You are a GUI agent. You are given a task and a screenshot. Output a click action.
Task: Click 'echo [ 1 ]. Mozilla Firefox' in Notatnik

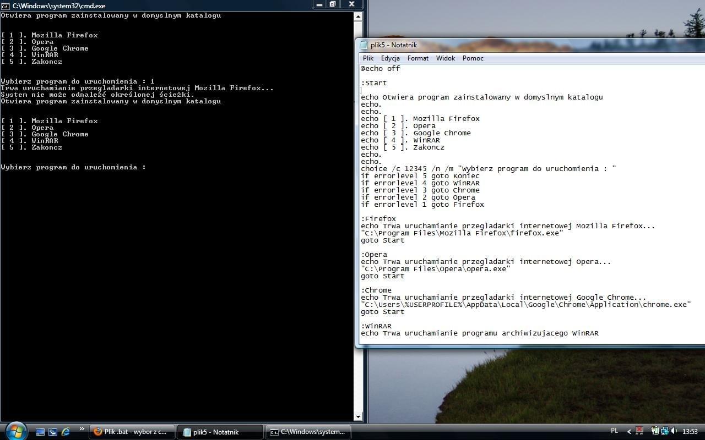tap(420, 119)
